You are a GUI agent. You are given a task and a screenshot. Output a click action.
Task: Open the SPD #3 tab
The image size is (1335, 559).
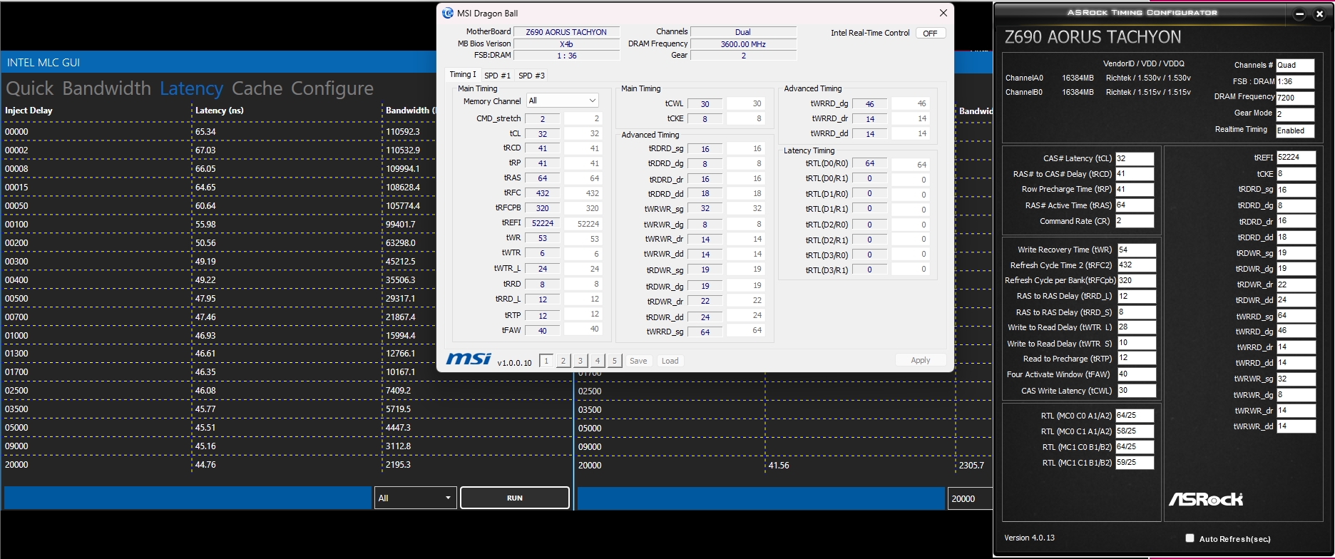click(531, 75)
